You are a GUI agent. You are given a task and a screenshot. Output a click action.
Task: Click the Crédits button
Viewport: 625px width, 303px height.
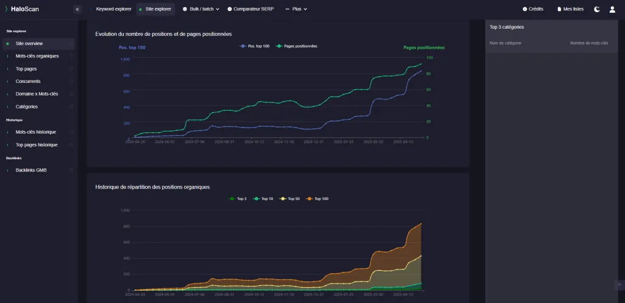tap(533, 9)
